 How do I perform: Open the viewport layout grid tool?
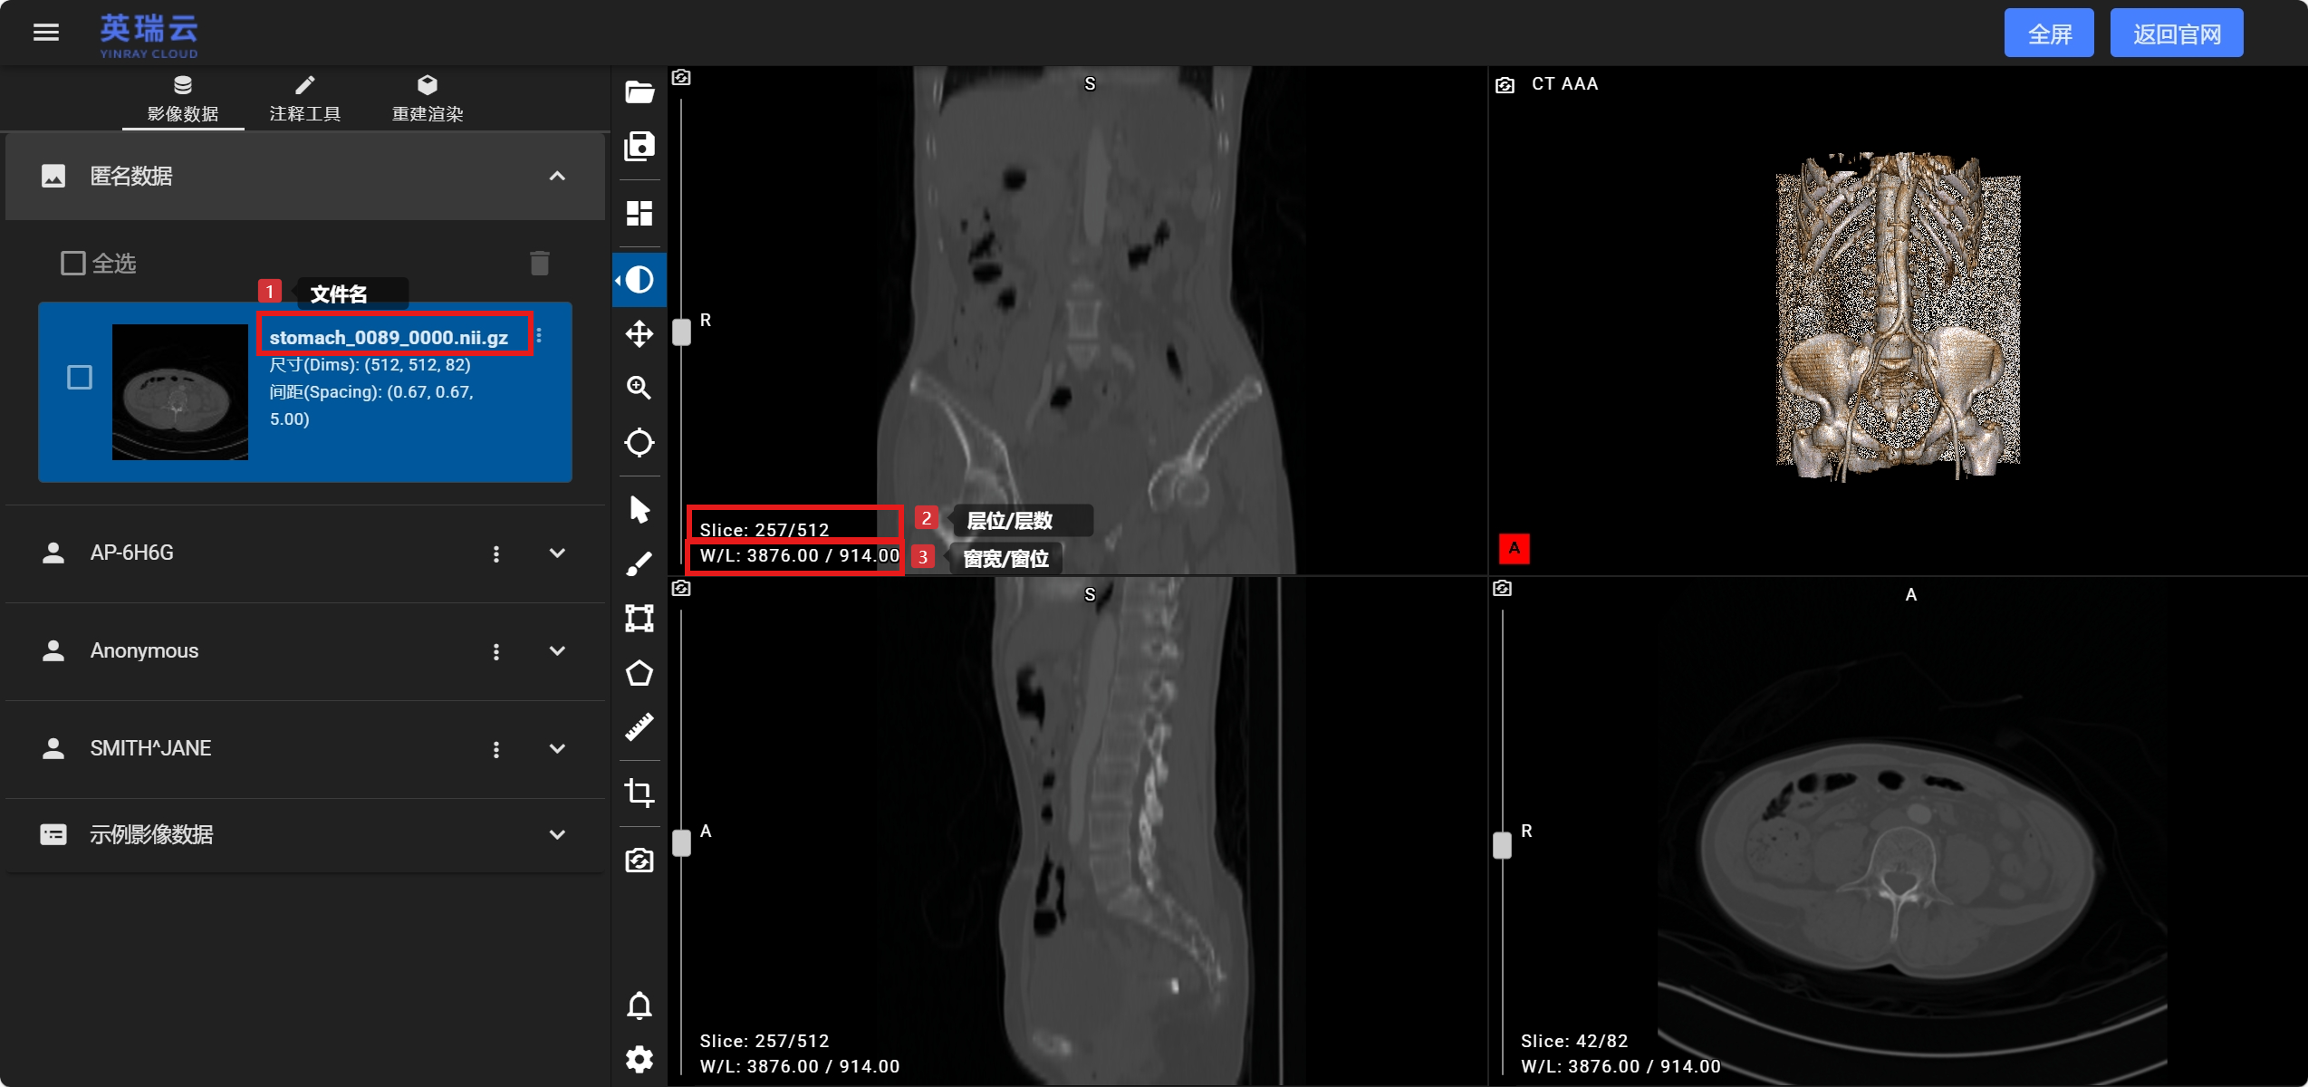pos(640,214)
